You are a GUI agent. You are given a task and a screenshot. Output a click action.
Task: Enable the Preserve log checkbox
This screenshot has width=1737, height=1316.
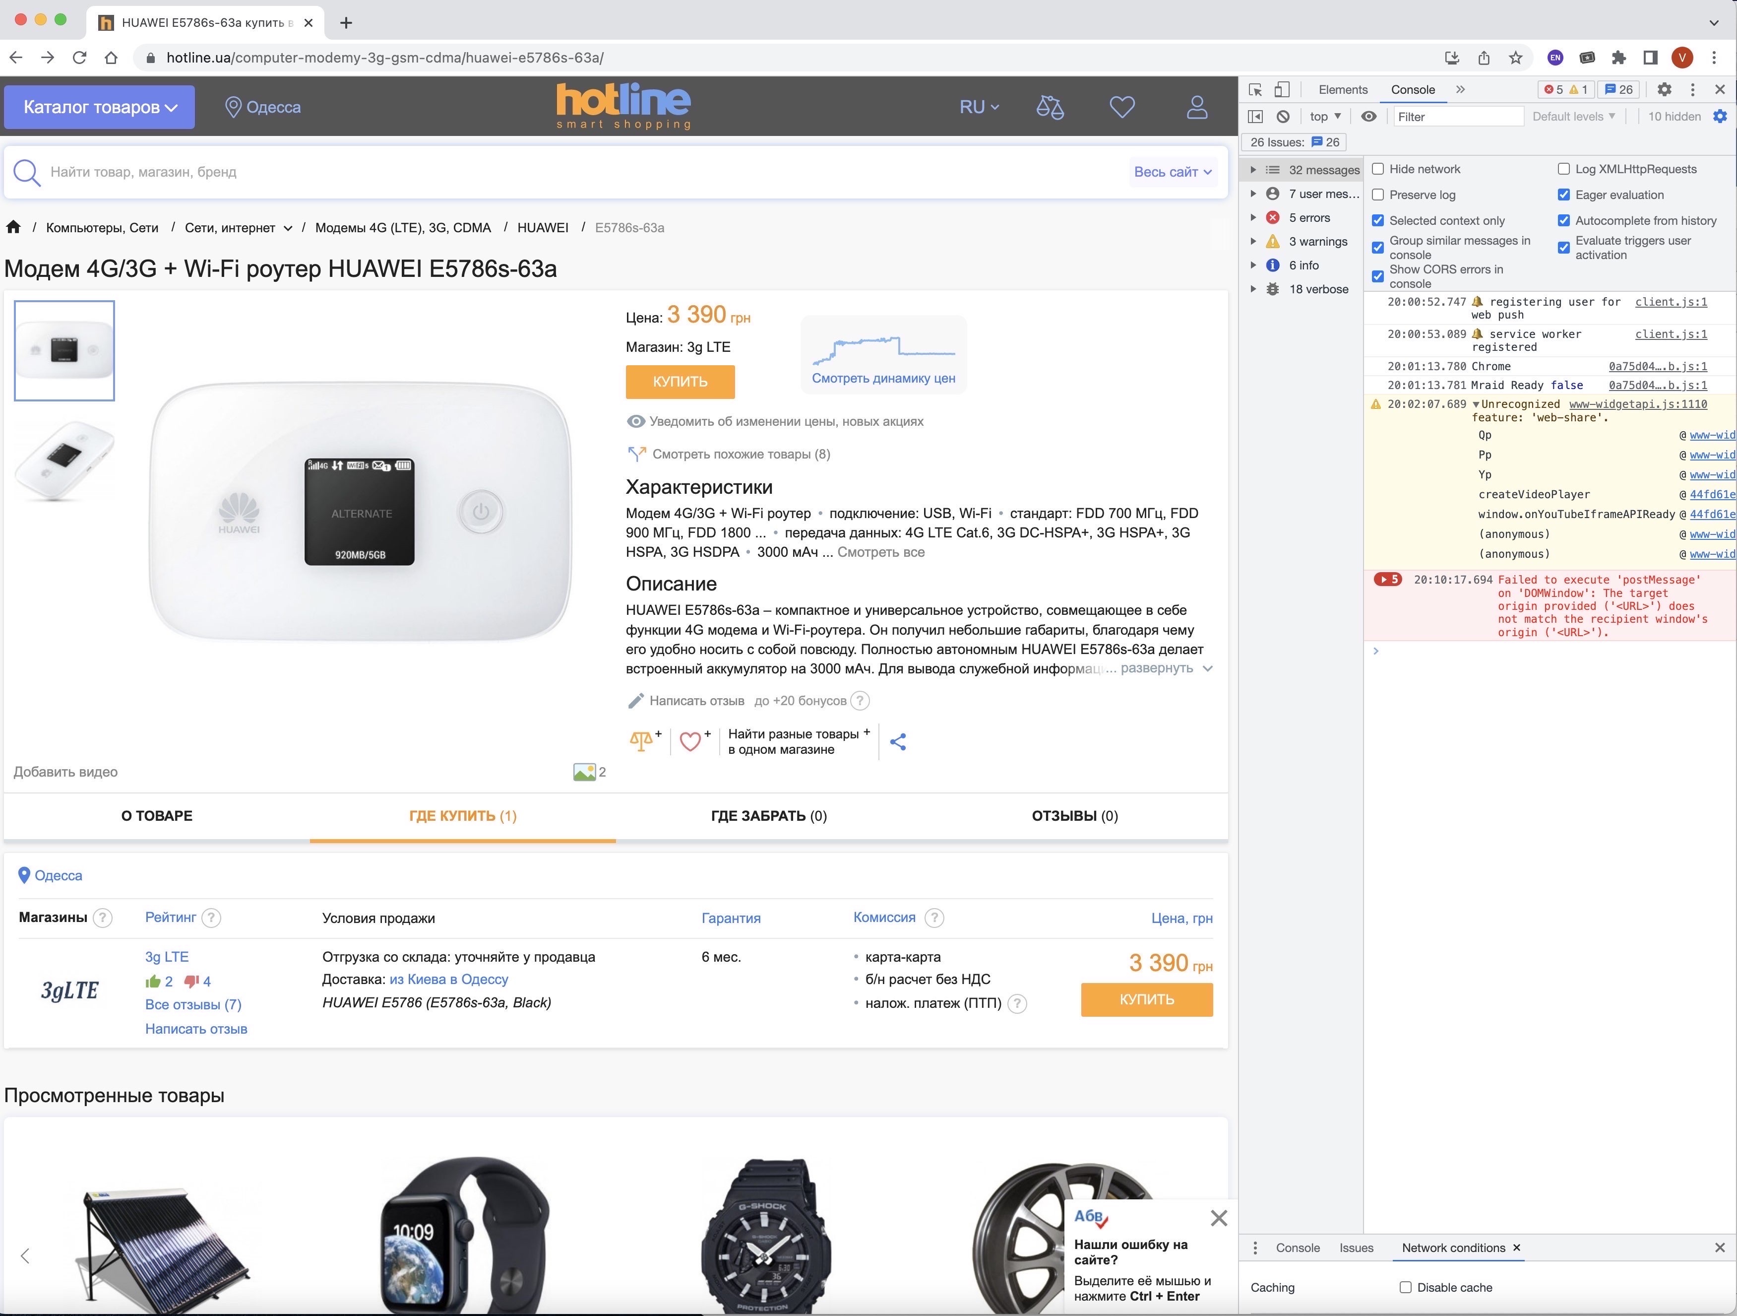1377,195
